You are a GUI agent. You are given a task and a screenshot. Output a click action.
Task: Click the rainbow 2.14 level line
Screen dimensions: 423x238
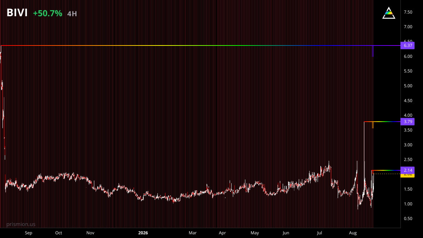click(x=386, y=170)
